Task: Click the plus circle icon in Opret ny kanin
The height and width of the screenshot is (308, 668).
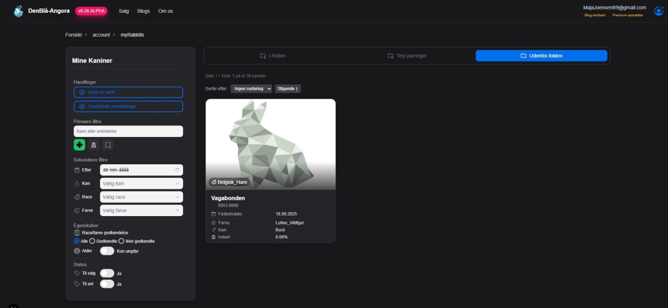Action: click(x=82, y=92)
